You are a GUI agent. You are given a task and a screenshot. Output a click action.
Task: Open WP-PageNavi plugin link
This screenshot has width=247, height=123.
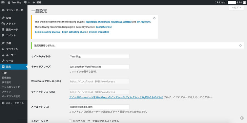pos(144,22)
